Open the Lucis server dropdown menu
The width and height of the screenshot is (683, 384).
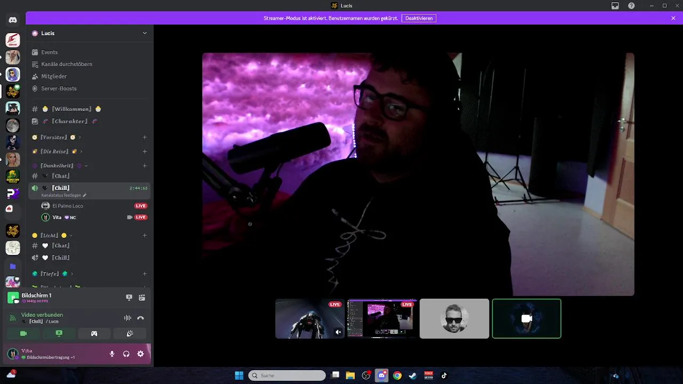click(x=145, y=33)
